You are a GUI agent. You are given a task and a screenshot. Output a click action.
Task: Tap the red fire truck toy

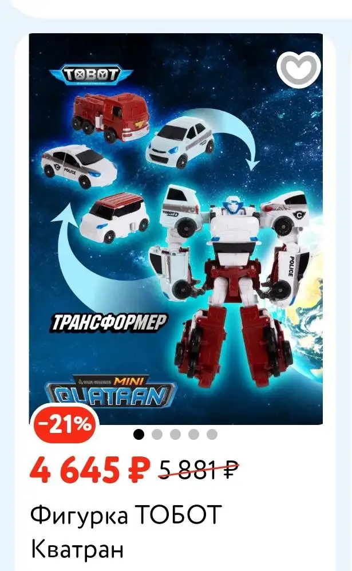point(110,116)
